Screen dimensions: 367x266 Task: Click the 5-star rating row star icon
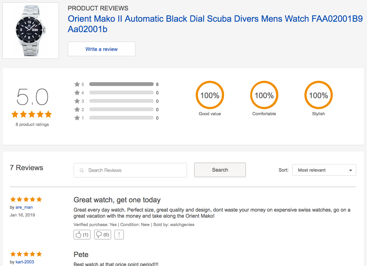click(x=77, y=85)
